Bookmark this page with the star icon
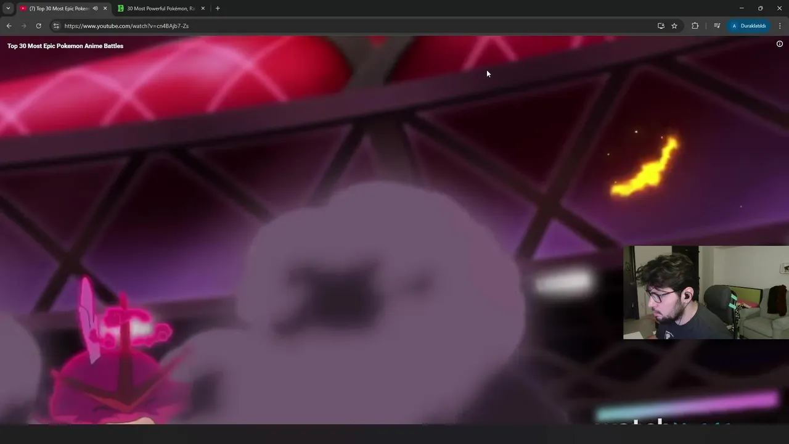The height and width of the screenshot is (444, 789). point(674,26)
